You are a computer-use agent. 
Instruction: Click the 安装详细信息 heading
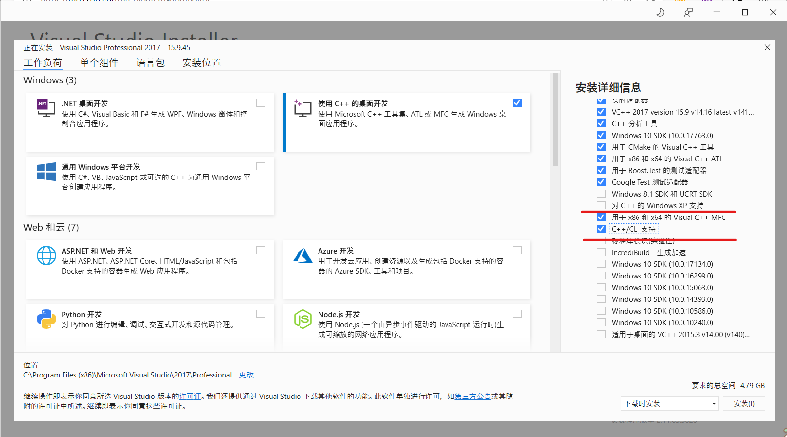click(608, 88)
